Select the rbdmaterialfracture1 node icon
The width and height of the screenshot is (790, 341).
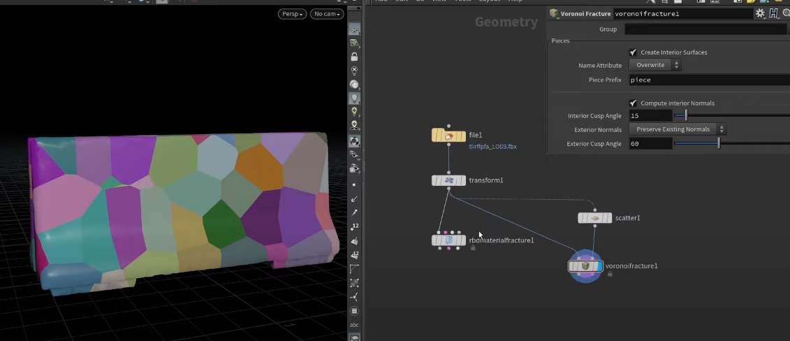click(448, 240)
